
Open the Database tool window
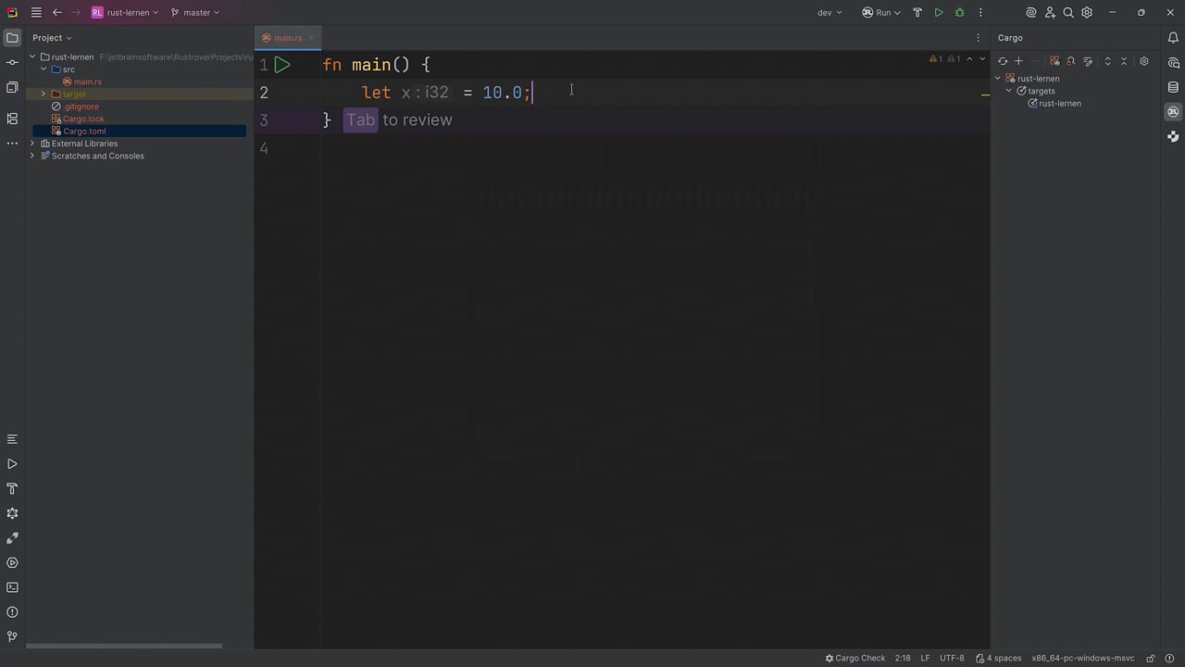(x=1173, y=88)
